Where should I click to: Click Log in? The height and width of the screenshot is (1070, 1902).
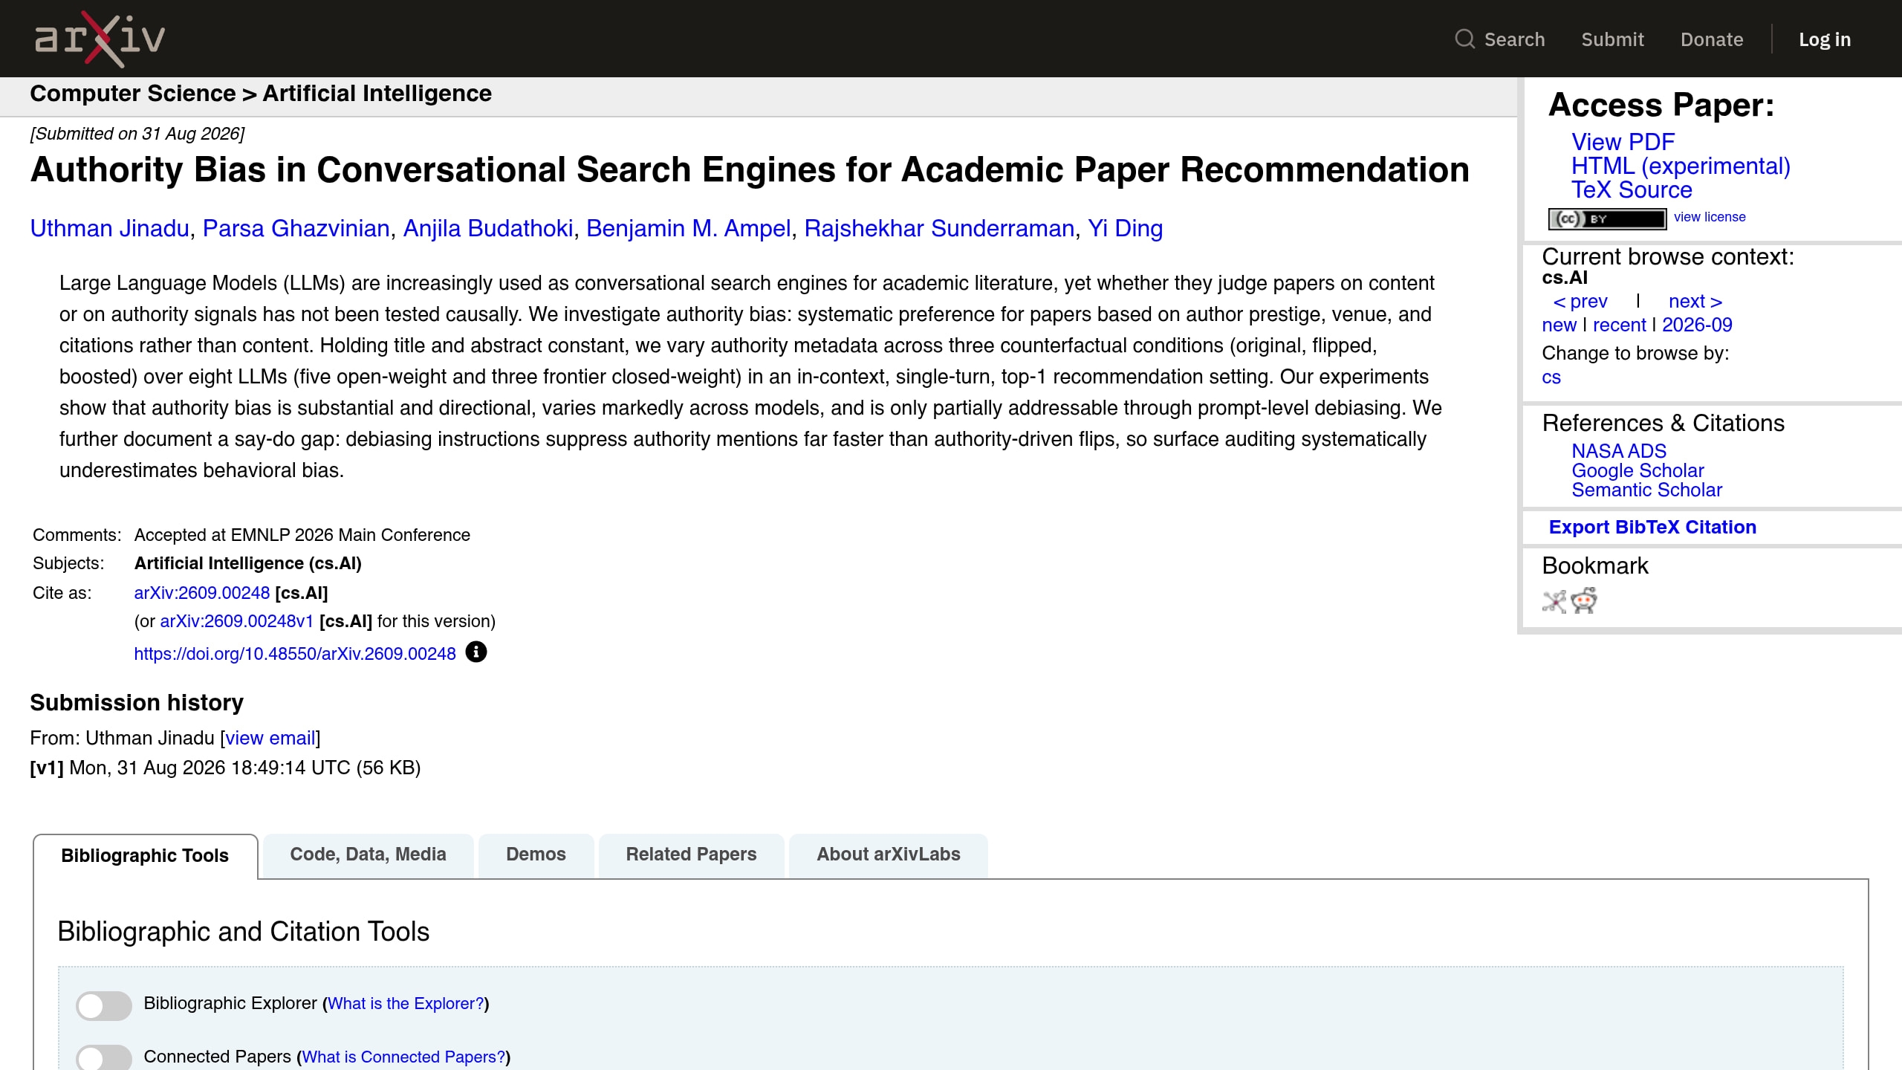coord(1825,39)
